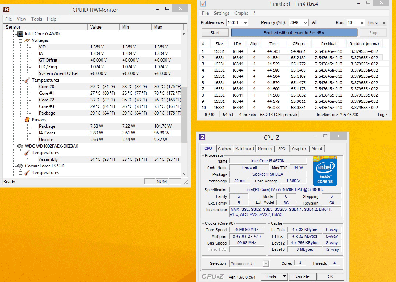Click the Powers flame icon

(27, 120)
